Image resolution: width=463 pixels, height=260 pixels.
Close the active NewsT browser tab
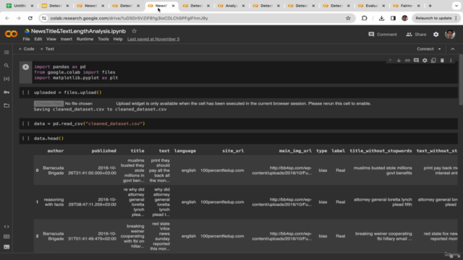[x=174, y=6]
